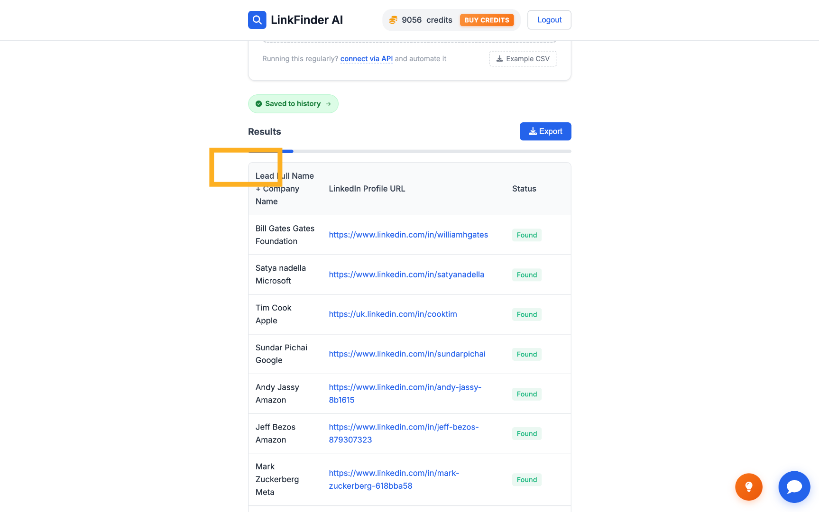The height and width of the screenshot is (512, 819).
Task: Click the Found badge in Andy Jassy row
Action: pyautogui.click(x=527, y=394)
